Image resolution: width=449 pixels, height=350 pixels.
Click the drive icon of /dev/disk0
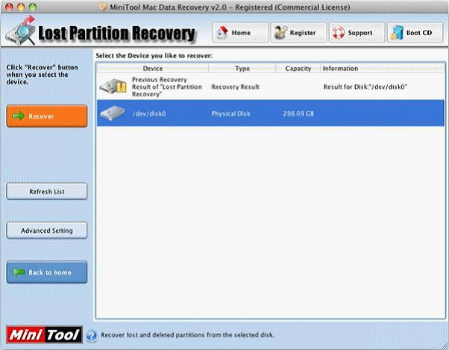[x=113, y=113]
